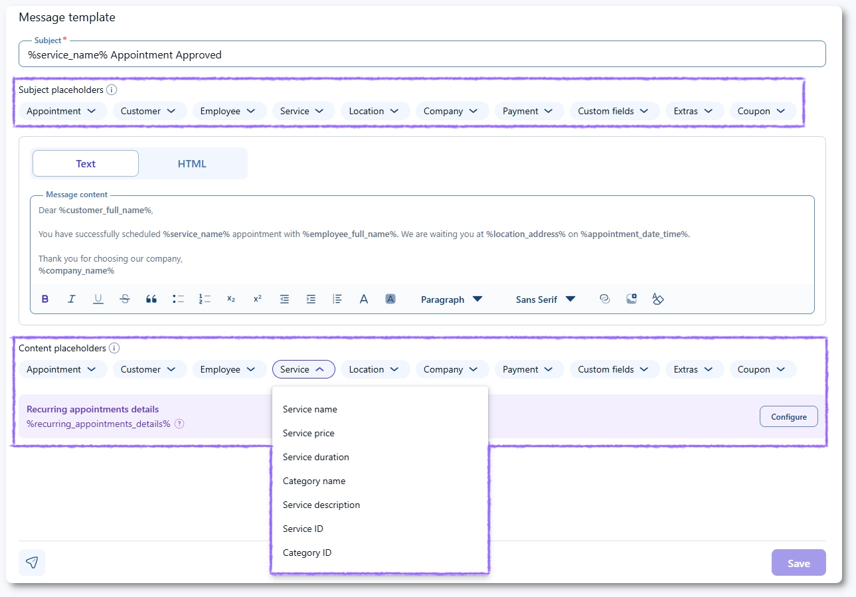Select Service price from the dropdown
Viewport: 856px width, 597px height.
tap(309, 433)
